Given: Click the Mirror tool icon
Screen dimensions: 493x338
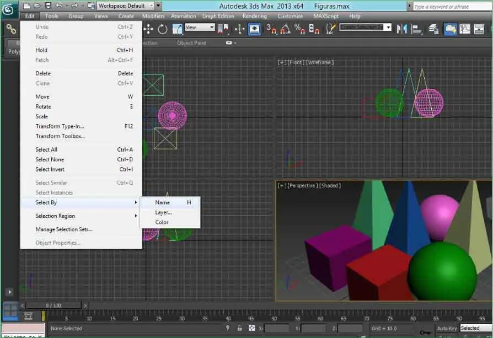Looking at the screenshot, I should click(401, 29).
